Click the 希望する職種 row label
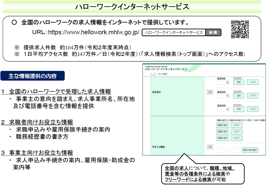Image resolution: width=269 pixels, height=186 pixels. 158,147
